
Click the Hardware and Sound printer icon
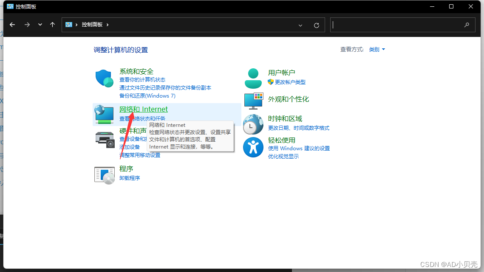pos(105,139)
